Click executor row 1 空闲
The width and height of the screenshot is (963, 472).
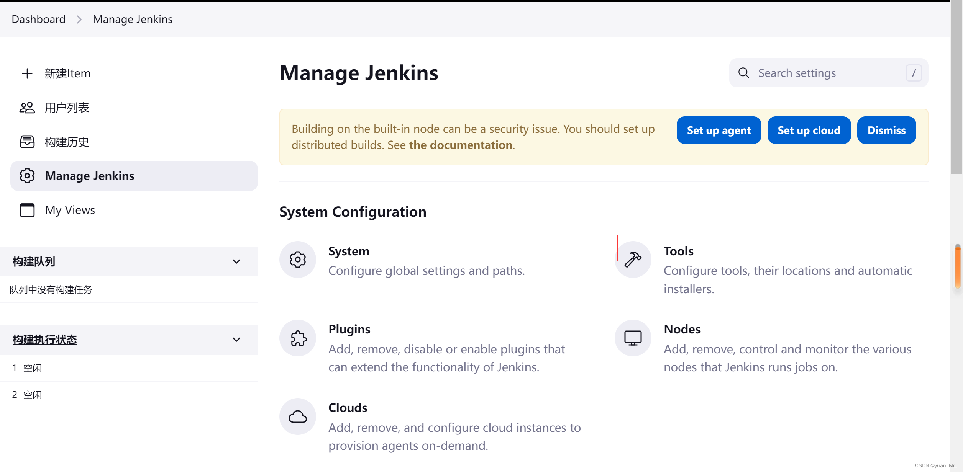[x=129, y=368]
